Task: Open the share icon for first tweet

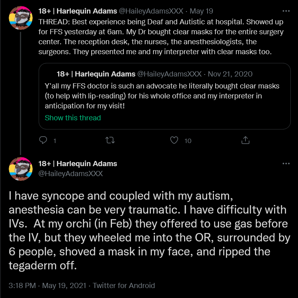Action: 245,140
